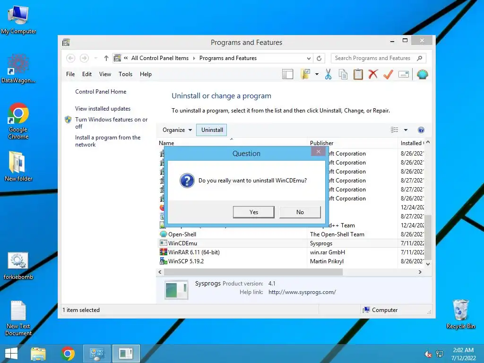Image resolution: width=484 pixels, height=363 pixels.
Task: Click the Up one level arrow
Action: tap(106, 58)
